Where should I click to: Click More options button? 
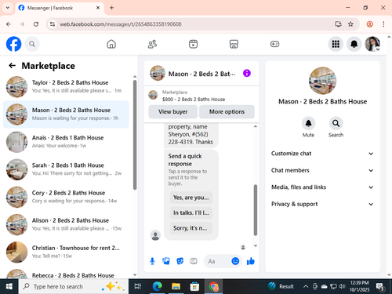[227, 111]
